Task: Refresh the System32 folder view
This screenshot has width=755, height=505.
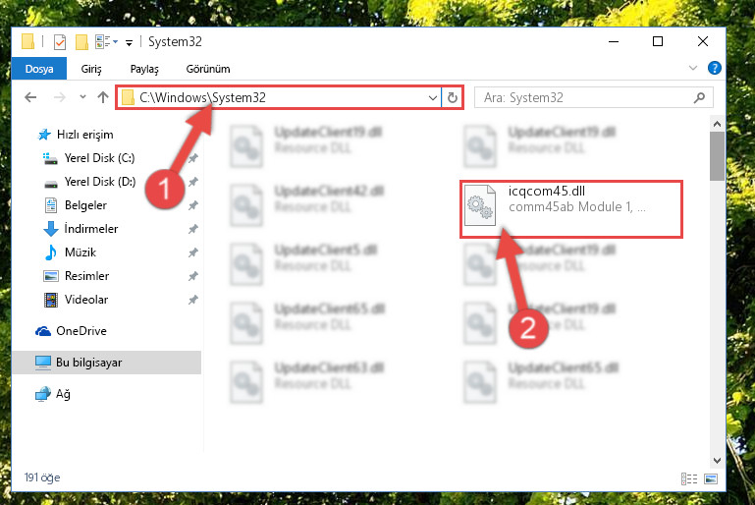Action: [x=453, y=98]
